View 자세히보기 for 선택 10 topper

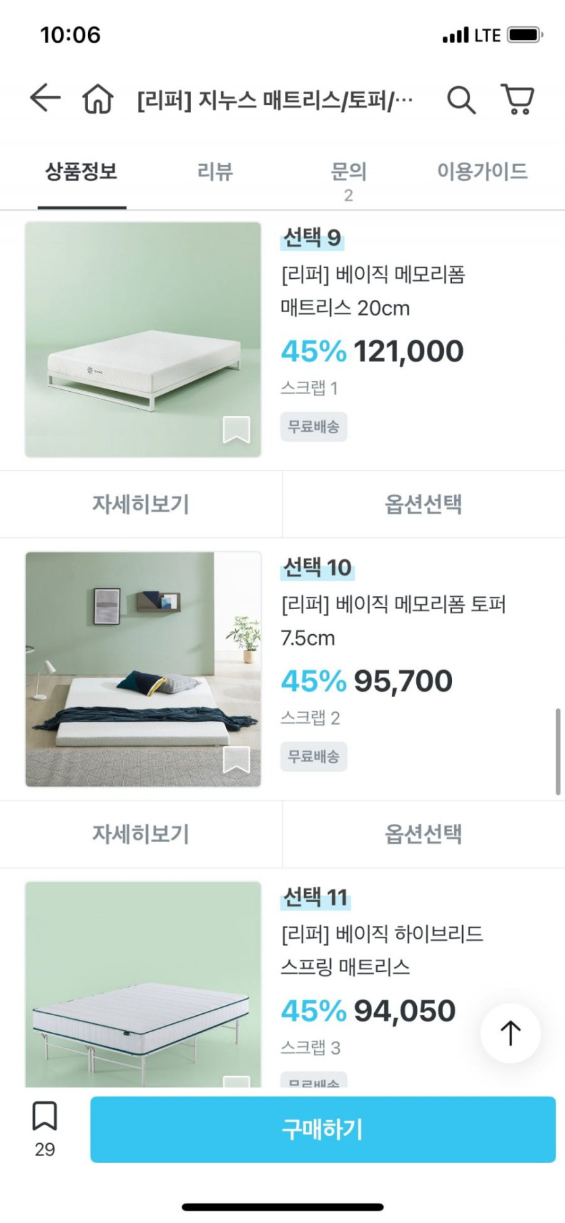coord(141,834)
